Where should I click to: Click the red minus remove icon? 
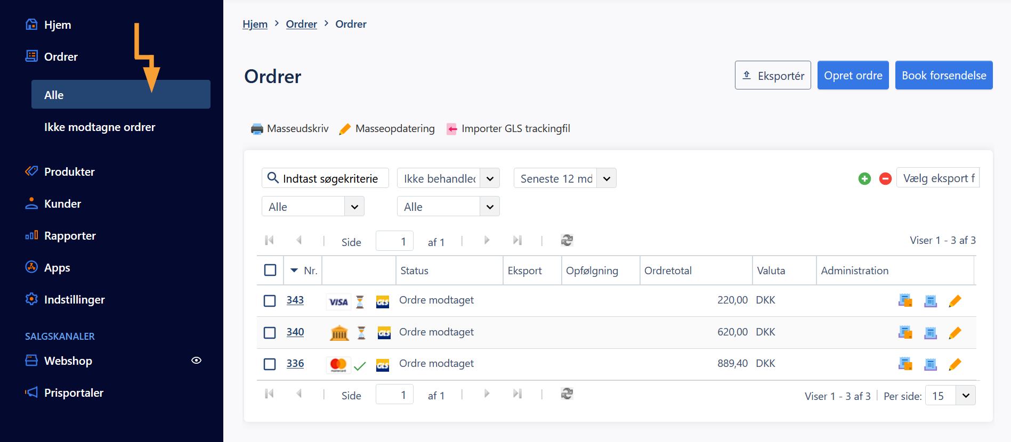885,179
